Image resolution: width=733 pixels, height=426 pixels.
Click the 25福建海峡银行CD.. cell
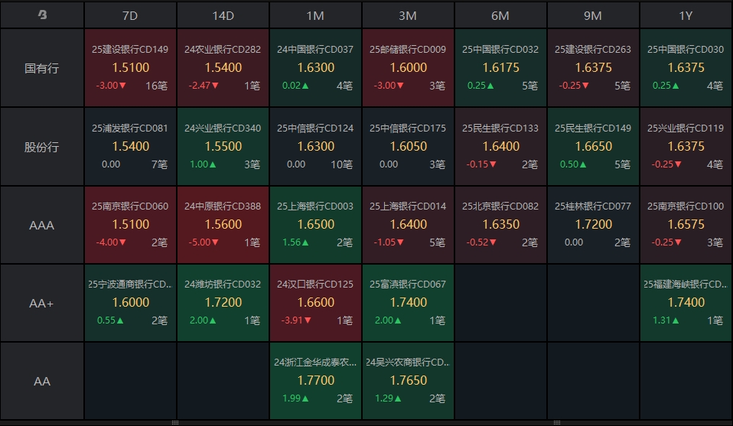point(686,303)
